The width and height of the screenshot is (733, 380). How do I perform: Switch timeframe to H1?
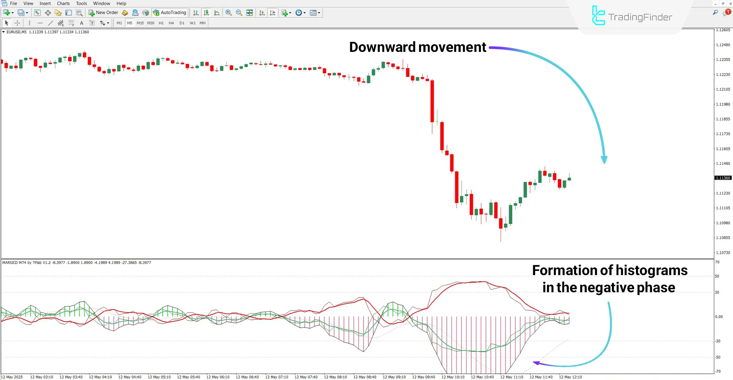pyautogui.click(x=161, y=23)
